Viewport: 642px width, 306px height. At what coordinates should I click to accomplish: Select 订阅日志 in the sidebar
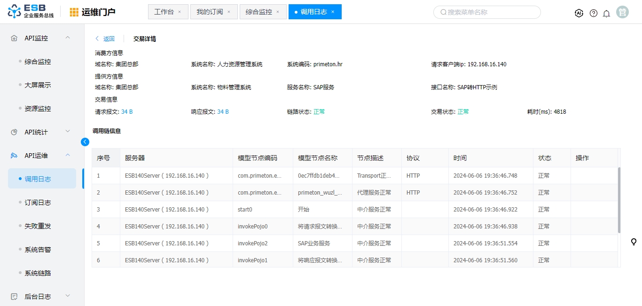click(38, 203)
